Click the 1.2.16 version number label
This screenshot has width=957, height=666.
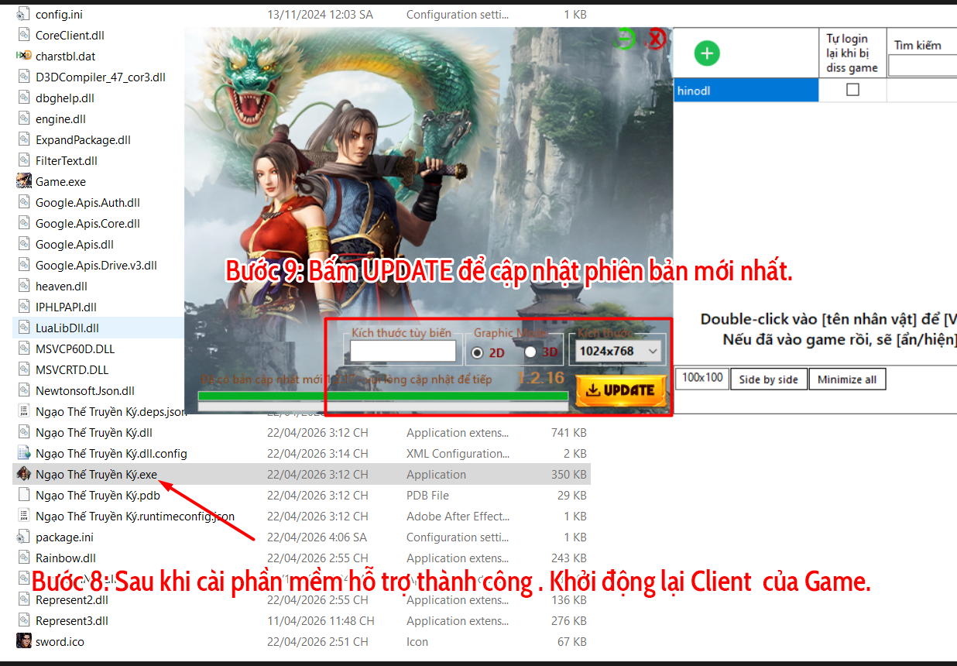pyautogui.click(x=540, y=379)
